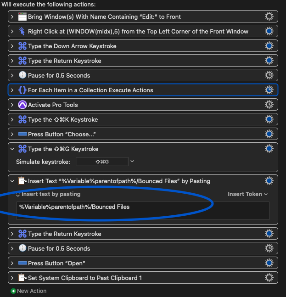This screenshot has height=297, width=286.
Task: Open gear menu for Set System Clipboard action
Action: pyautogui.click(x=269, y=278)
